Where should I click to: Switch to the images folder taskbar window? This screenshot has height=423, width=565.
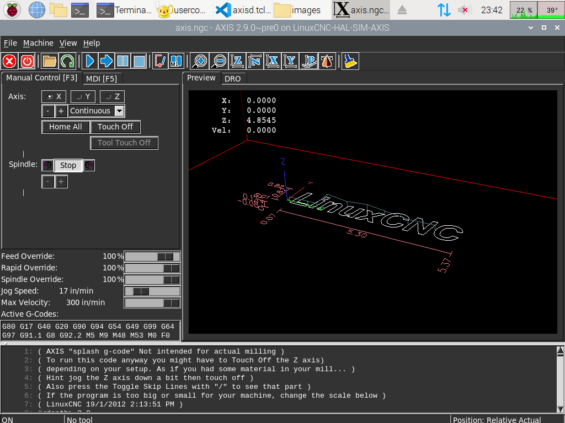pyautogui.click(x=297, y=10)
